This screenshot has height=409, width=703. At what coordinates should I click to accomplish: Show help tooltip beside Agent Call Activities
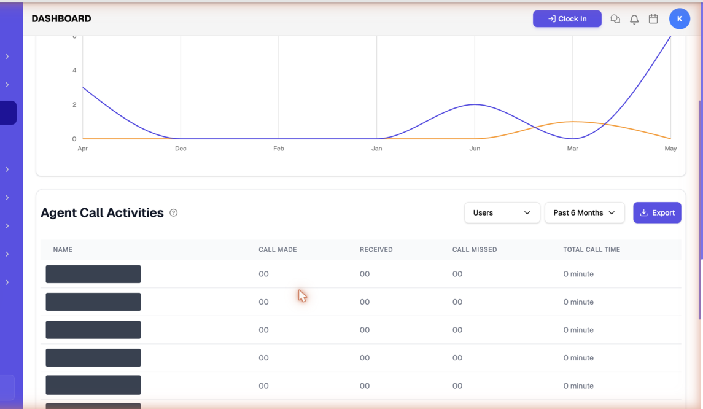[x=174, y=213]
